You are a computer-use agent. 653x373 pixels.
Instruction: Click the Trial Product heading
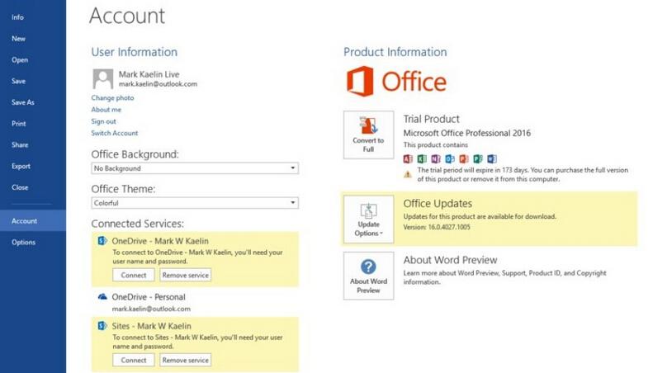[x=432, y=119]
